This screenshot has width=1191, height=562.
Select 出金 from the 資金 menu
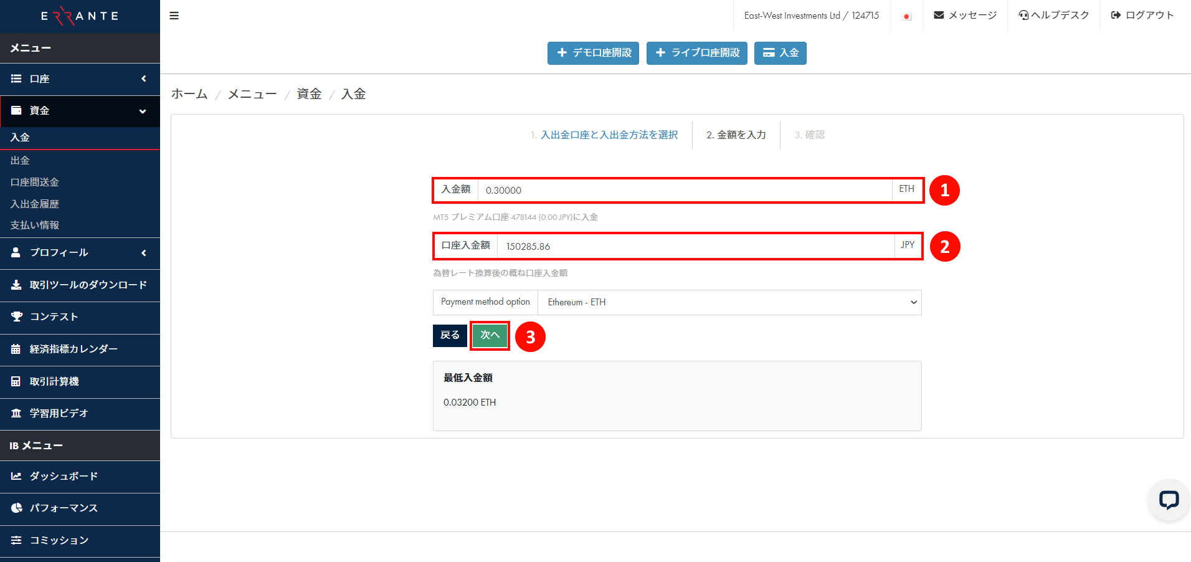(x=21, y=160)
